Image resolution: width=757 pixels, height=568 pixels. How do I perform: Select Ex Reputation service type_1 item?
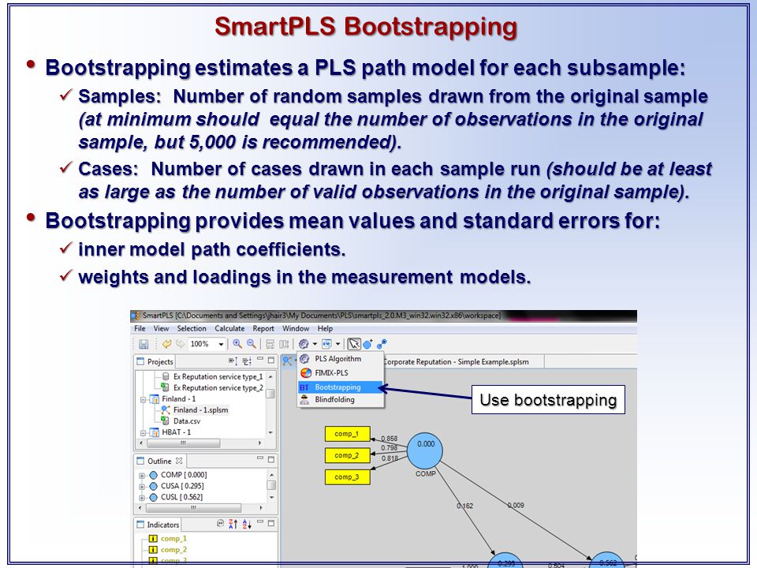tap(218, 376)
